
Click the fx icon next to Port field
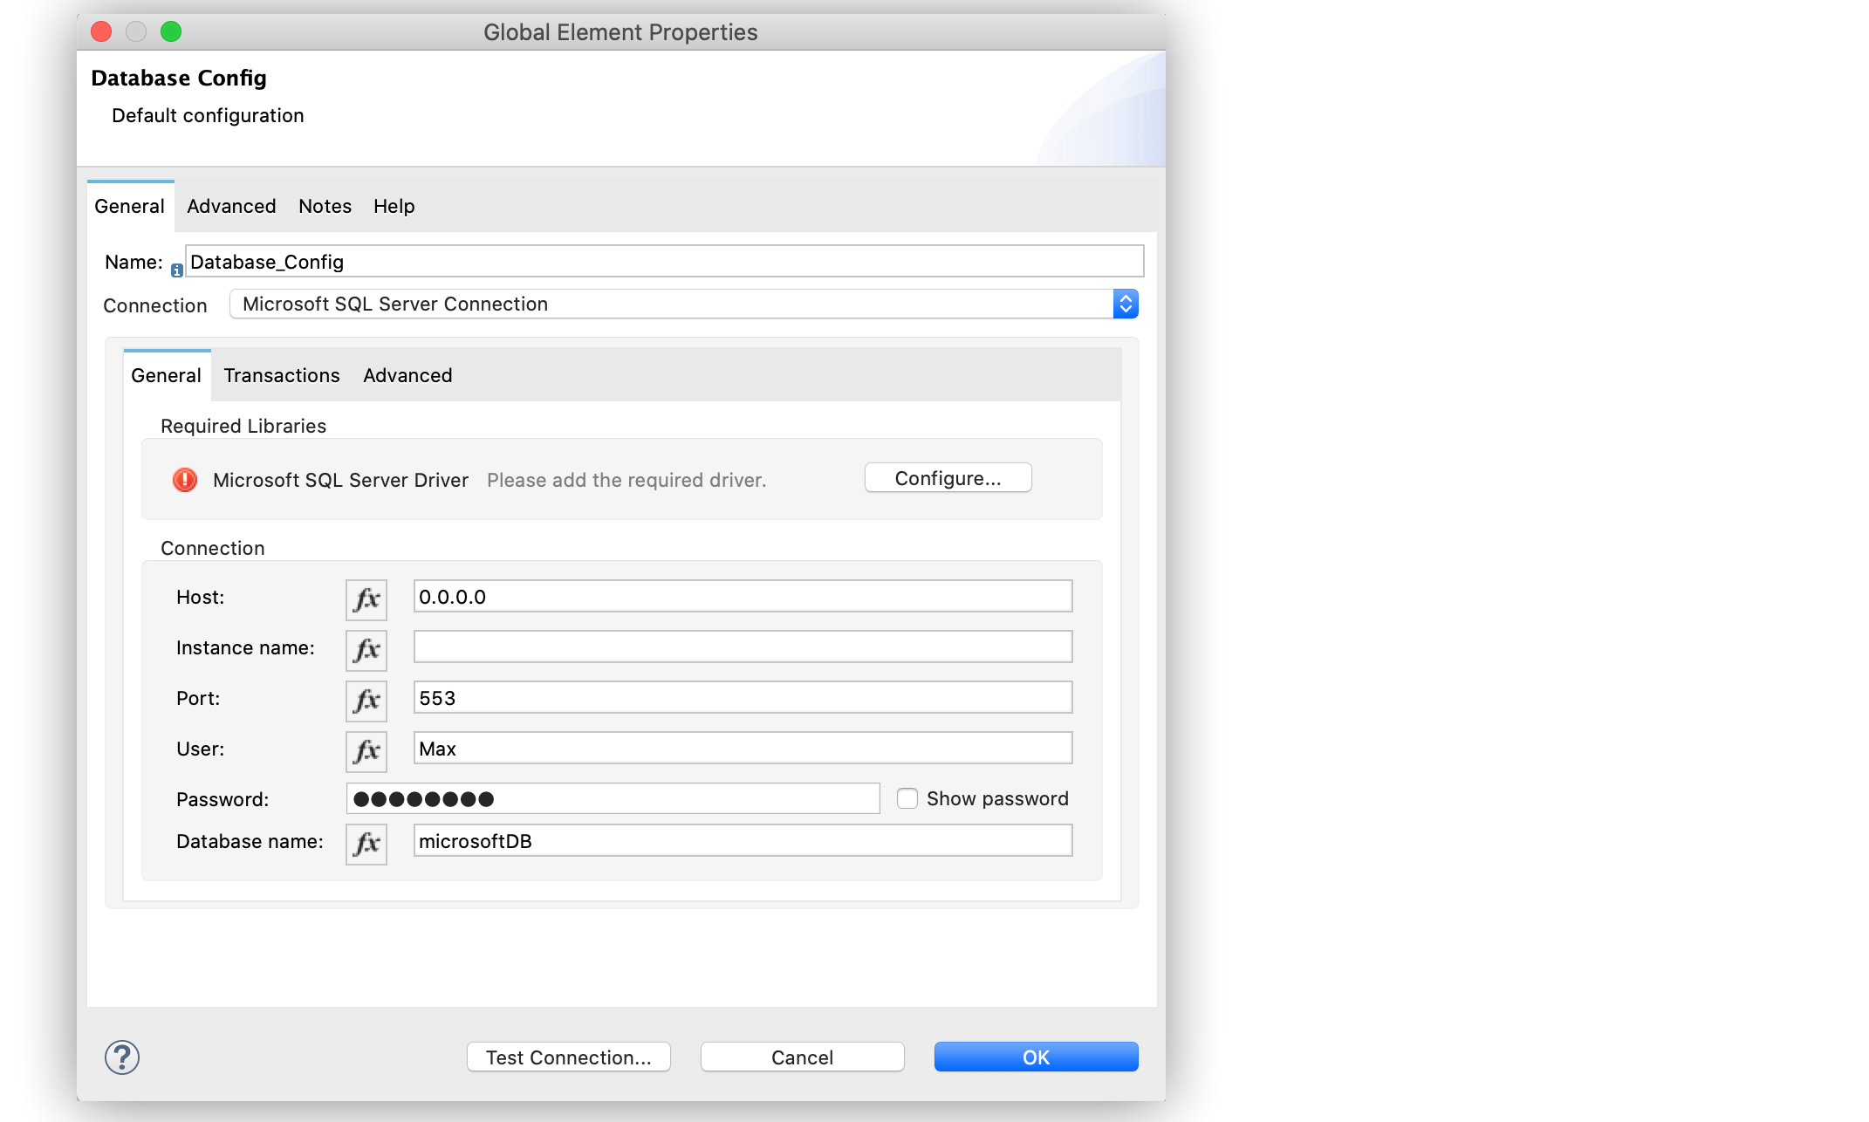click(367, 698)
